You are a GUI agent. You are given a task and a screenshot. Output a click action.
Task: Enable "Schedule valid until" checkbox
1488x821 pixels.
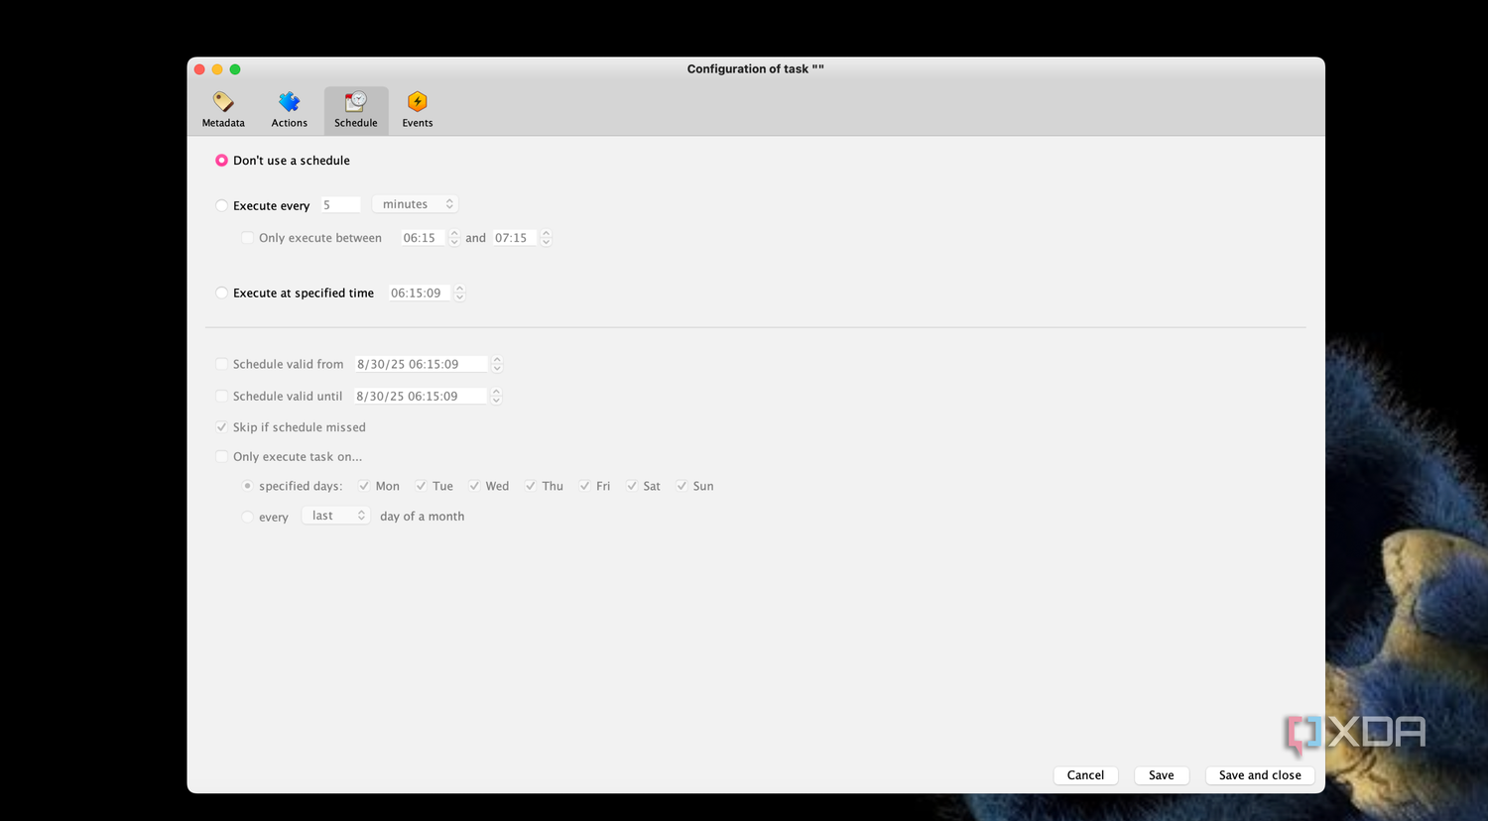pyautogui.click(x=221, y=396)
